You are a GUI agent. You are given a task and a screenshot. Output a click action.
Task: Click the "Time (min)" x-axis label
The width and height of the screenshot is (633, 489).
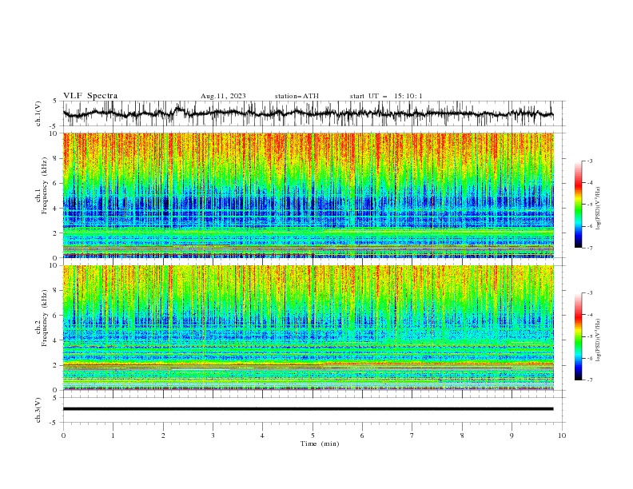point(320,443)
